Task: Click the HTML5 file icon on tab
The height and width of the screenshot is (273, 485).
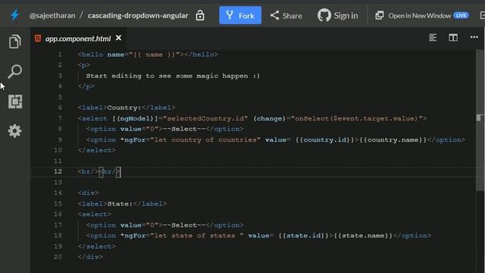Action: click(x=38, y=38)
